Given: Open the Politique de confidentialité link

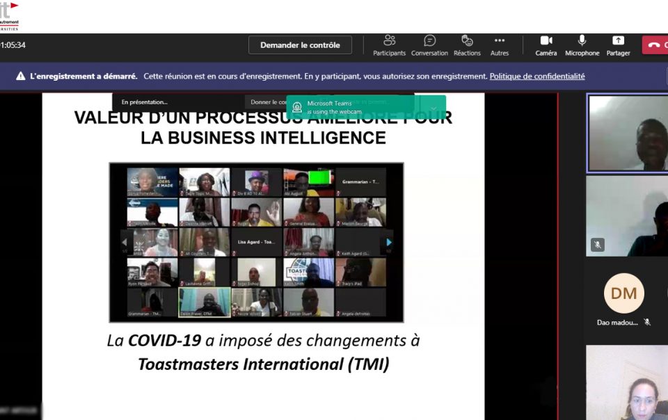Looking at the screenshot, I should [x=536, y=76].
